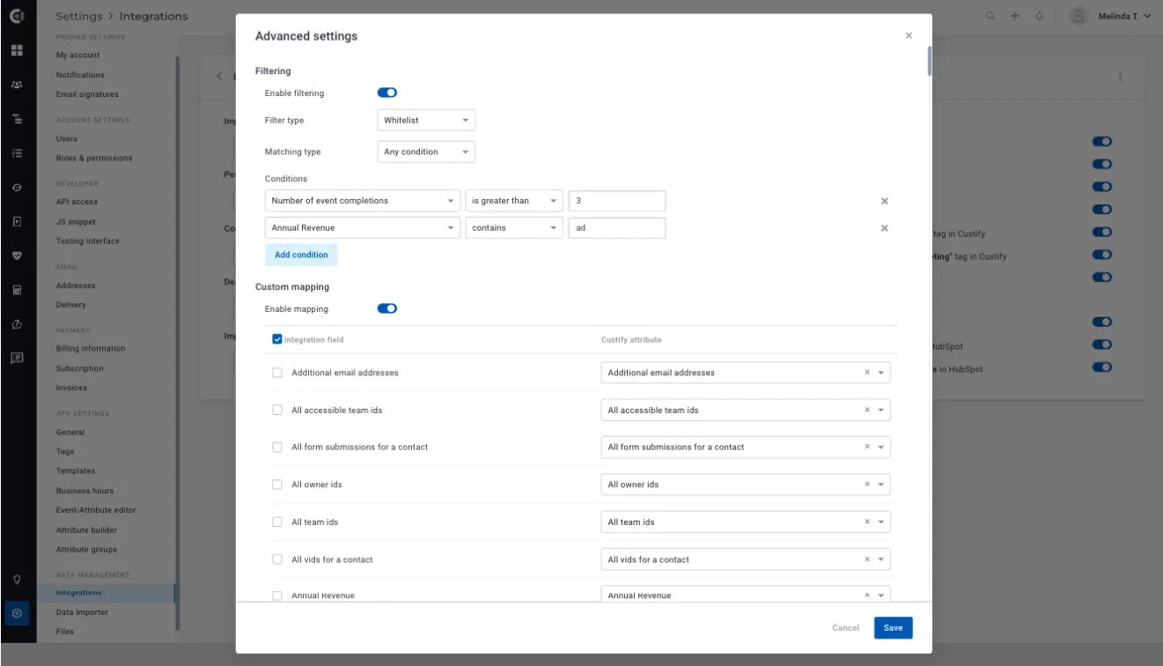Go to Attribute builder settings
This screenshot has height=666, width=1163.
(86, 530)
